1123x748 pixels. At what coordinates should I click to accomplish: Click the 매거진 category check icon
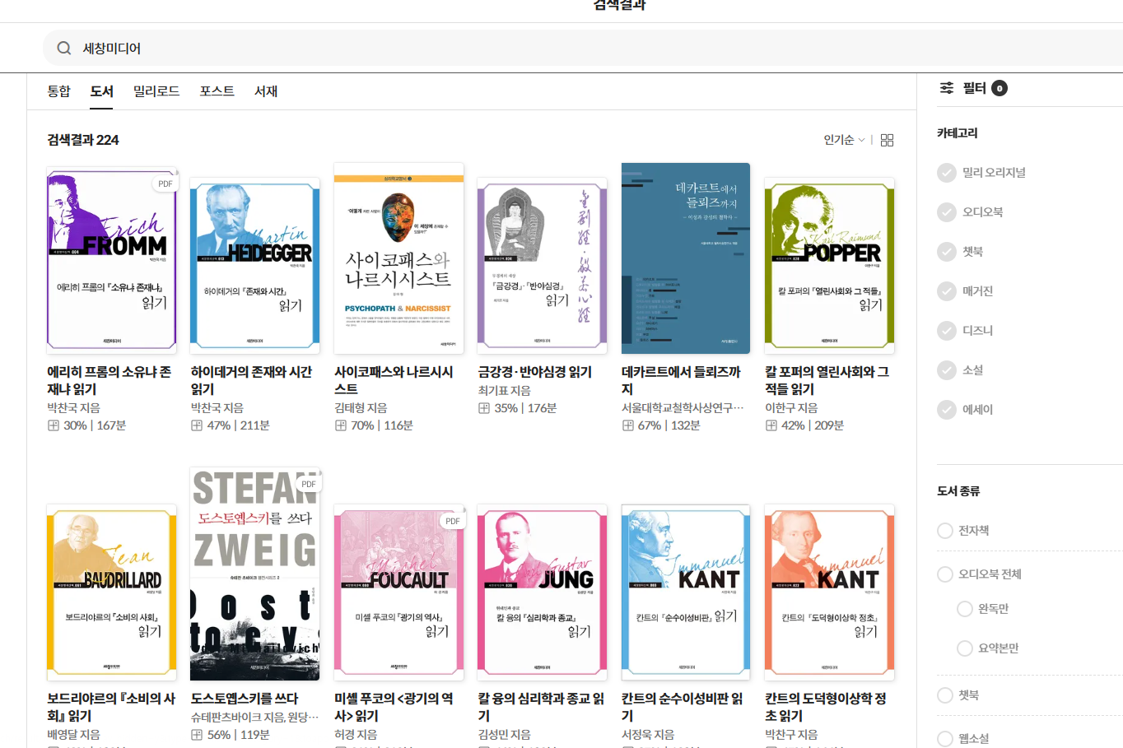click(947, 291)
